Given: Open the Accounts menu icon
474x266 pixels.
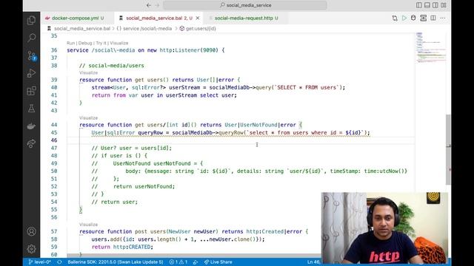Looking at the screenshot, I should [x=31, y=231].
